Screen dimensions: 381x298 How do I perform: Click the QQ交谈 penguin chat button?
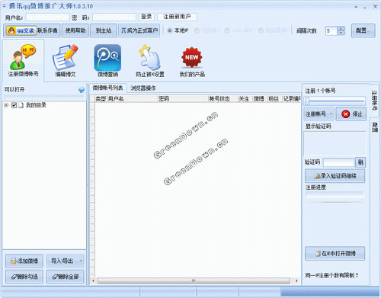coord(21,30)
